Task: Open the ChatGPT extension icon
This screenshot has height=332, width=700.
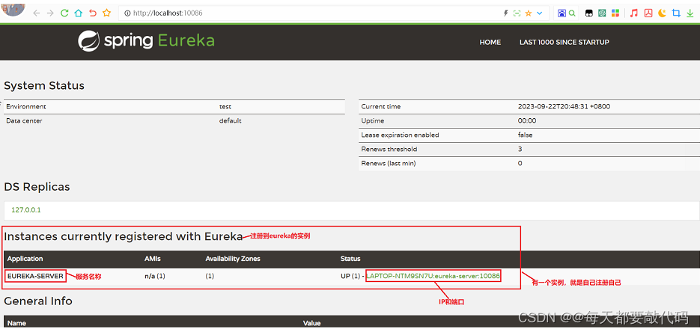Action: click(x=602, y=13)
